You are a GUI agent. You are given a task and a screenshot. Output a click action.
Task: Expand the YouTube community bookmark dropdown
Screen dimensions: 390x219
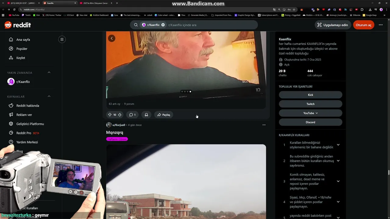(x=310, y=113)
